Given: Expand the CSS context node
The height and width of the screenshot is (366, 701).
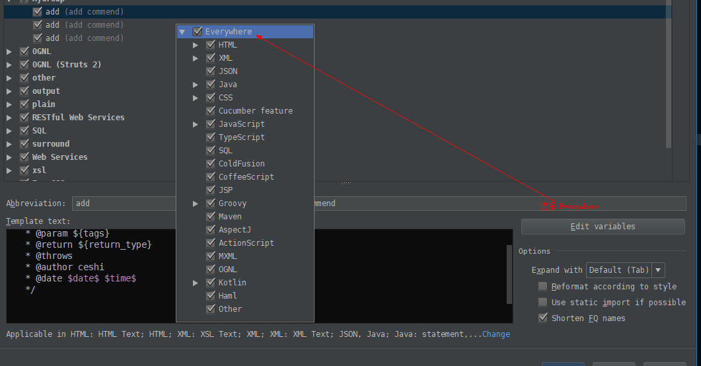Looking at the screenshot, I should click(196, 98).
